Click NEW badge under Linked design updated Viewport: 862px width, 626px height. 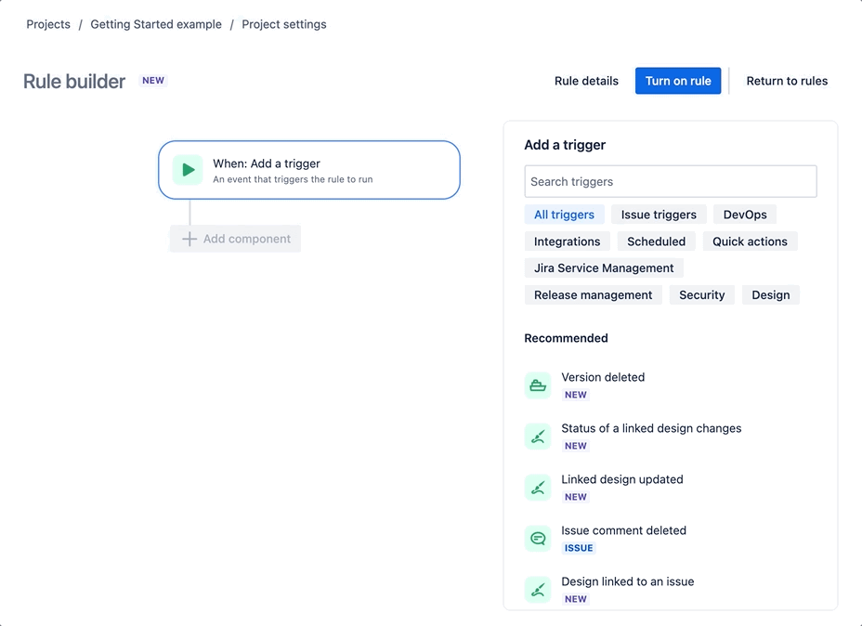click(x=576, y=497)
